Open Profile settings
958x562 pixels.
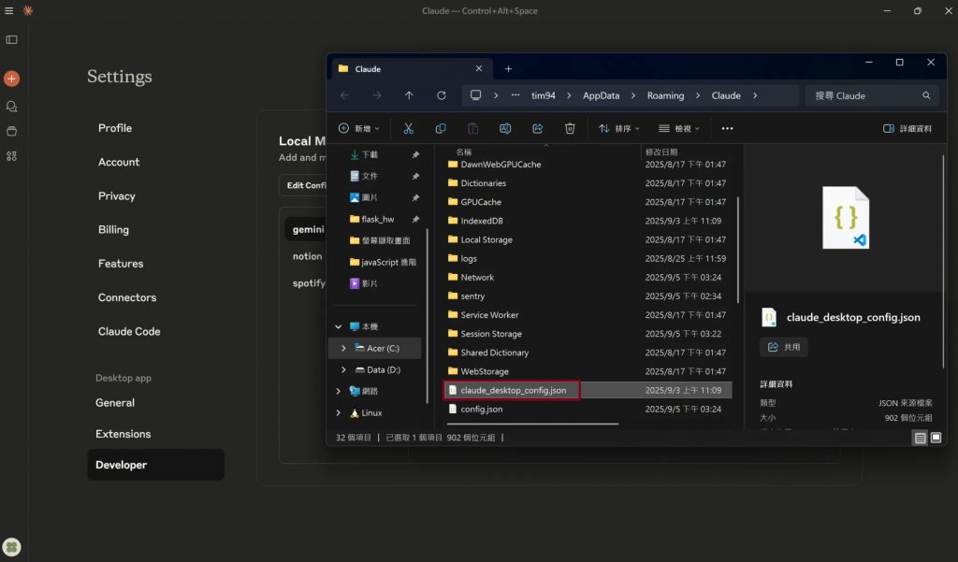click(115, 128)
